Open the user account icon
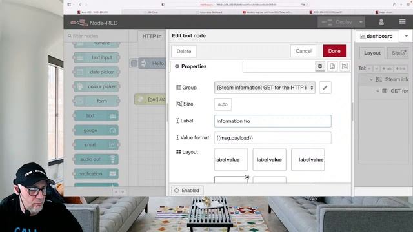The height and width of the screenshot is (232, 413). click(381, 22)
